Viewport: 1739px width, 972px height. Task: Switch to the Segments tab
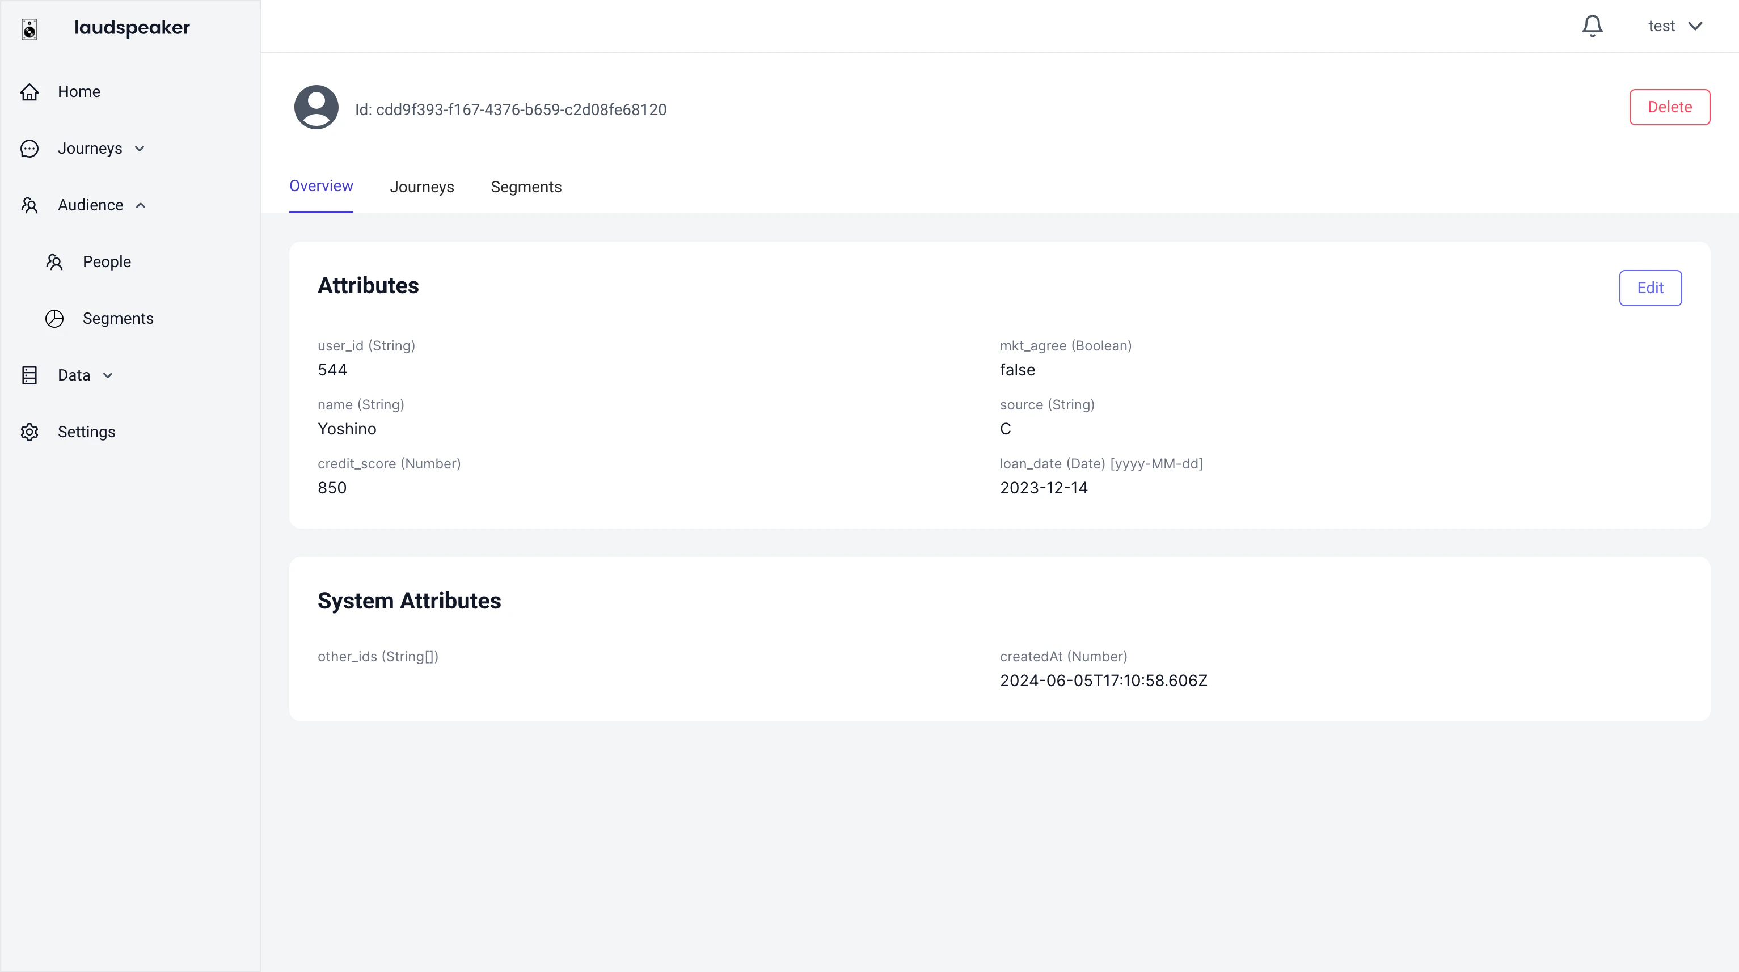526,187
